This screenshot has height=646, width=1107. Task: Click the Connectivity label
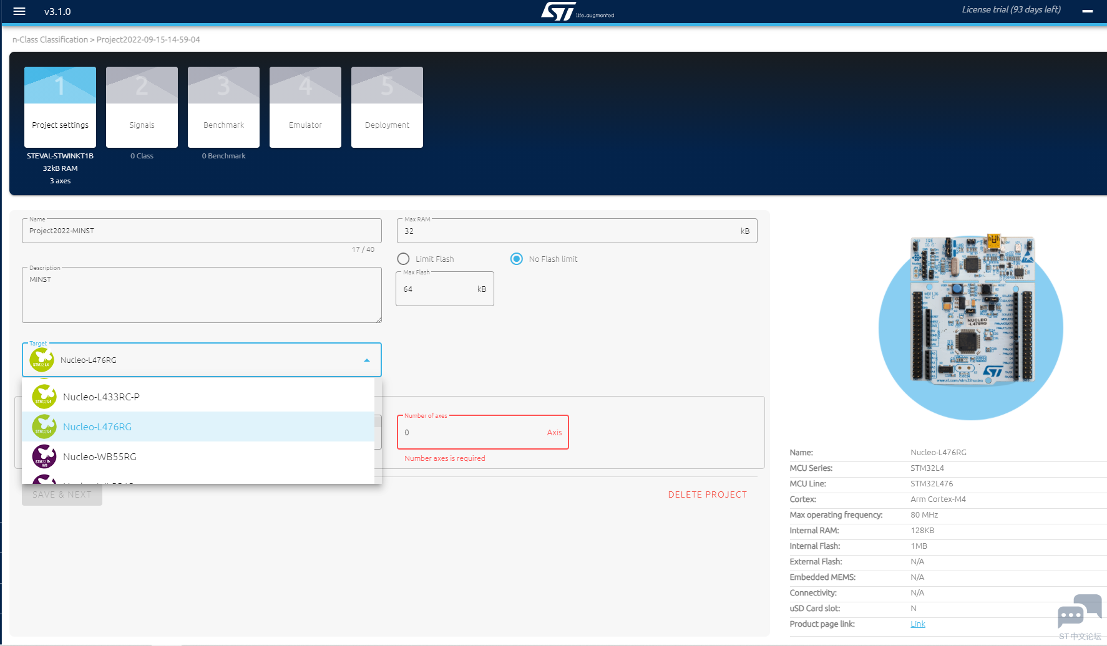(813, 593)
